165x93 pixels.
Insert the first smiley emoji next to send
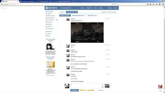pyautogui.click(x=80, y=90)
